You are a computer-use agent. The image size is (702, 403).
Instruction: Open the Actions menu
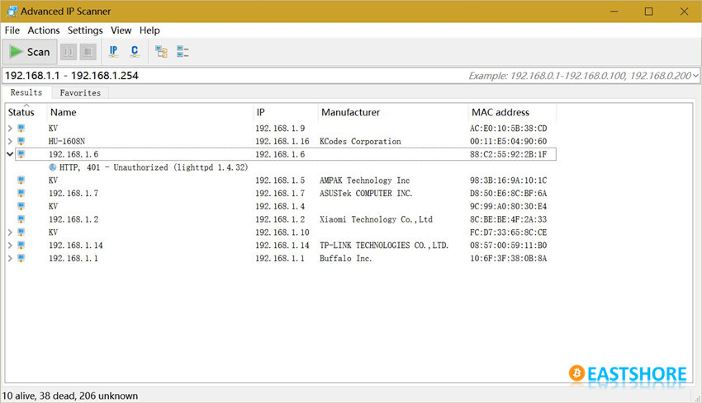click(x=44, y=30)
